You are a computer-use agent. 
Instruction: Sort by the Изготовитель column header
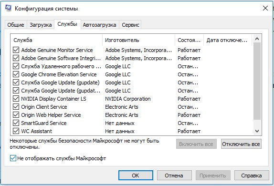click(x=138, y=40)
